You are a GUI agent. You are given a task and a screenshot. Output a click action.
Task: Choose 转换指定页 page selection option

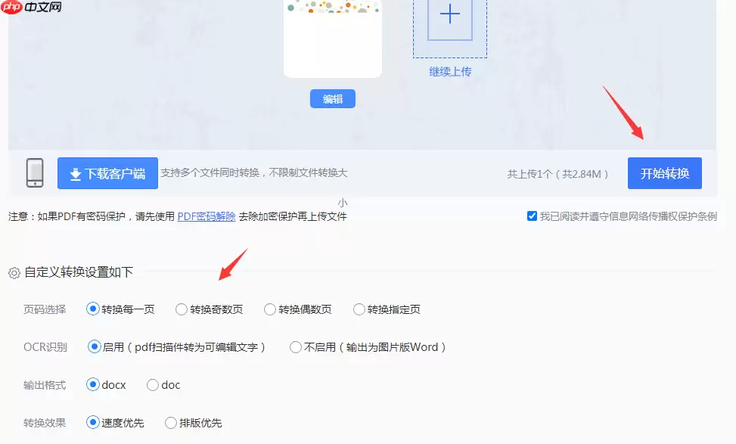(x=359, y=309)
